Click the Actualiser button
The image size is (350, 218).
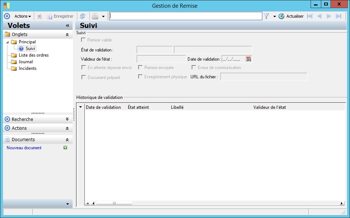tap(291, 16)
